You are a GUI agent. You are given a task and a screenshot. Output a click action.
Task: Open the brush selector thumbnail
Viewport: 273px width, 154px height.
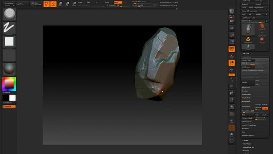9,14
